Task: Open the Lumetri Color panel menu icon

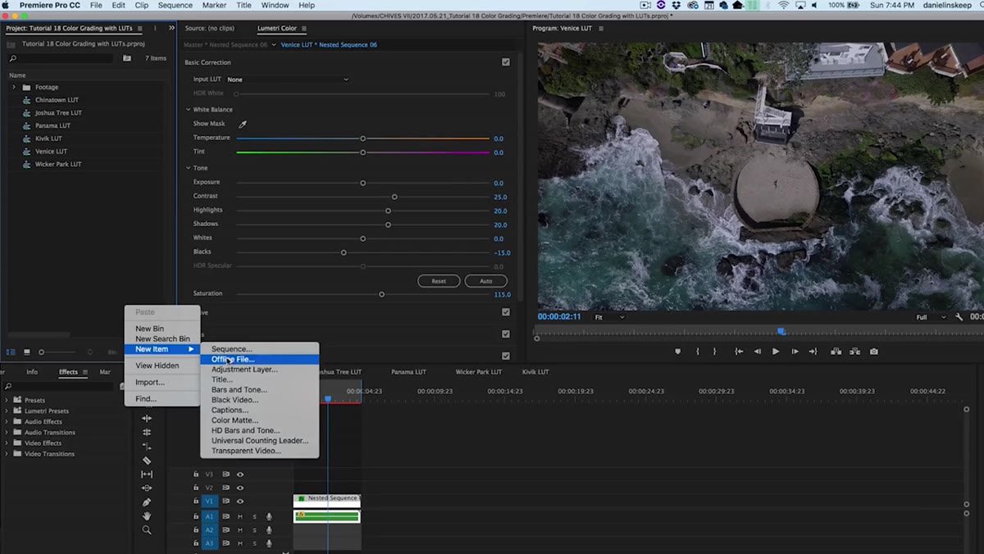Action: point(306,28)
